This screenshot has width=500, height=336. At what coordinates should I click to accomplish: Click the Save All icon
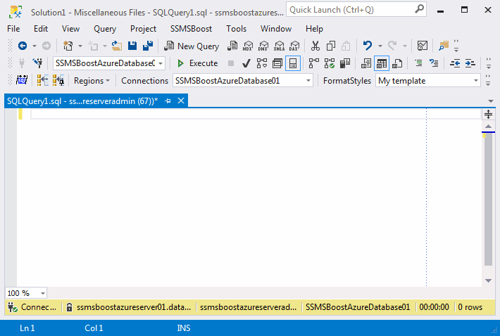tap(148, 46)
